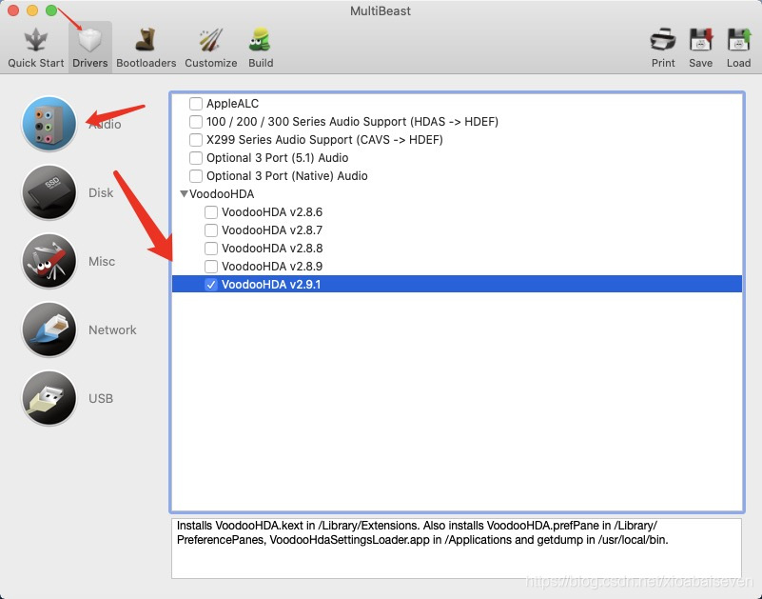Click the Misc category label
Image resolution: width=762 pixels, height=599 pixels.
pyautogui.click(x=102, y=261)
